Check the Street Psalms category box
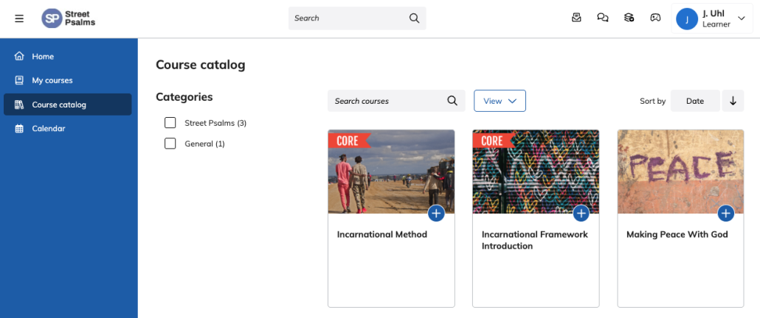760x318 pixels. click(x=170, y=123)
